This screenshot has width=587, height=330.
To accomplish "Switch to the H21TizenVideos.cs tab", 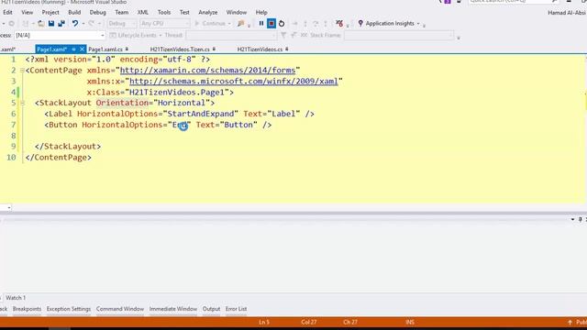I will click(260, 49).
